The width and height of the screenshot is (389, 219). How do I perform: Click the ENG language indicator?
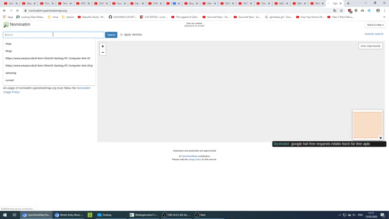click(x=360, y=215)
